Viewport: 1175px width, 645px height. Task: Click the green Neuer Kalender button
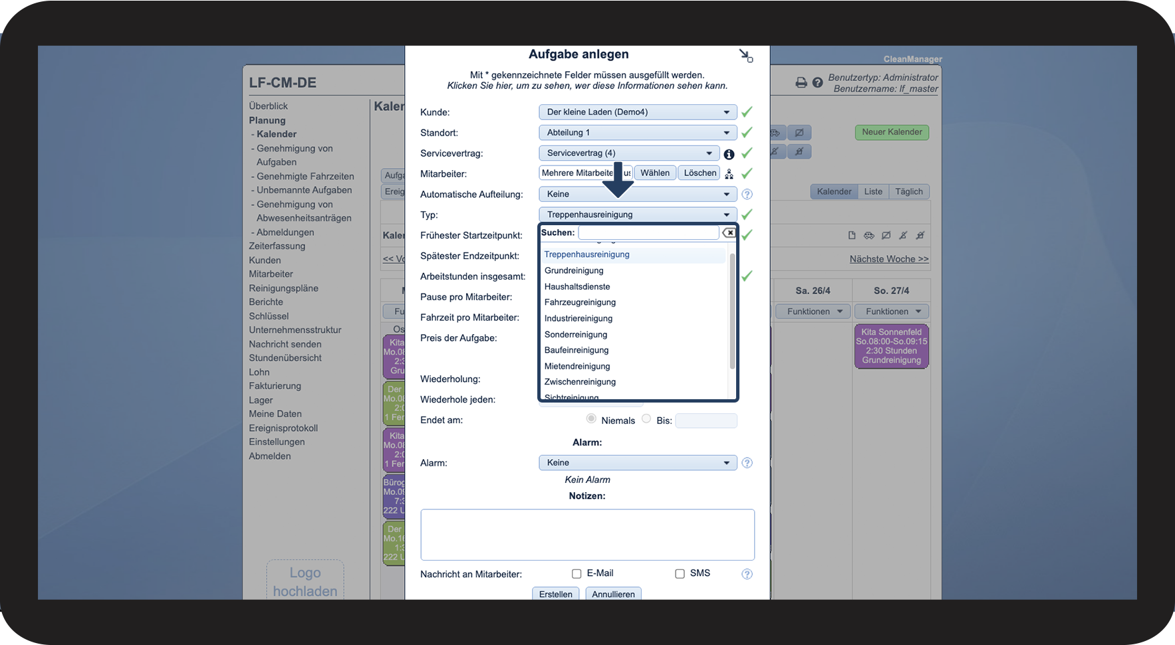pyautogui.click(x=892, y=132)
